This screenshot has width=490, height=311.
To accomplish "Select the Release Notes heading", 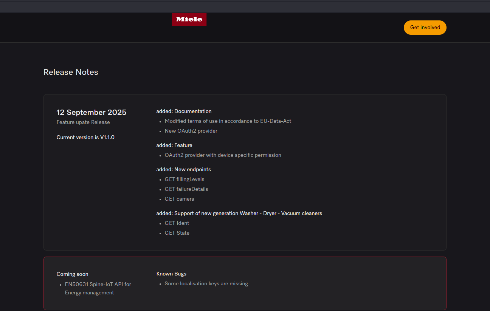I will click(x=71, y=72).
